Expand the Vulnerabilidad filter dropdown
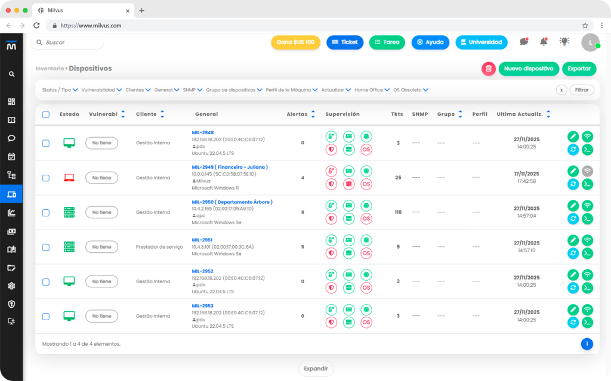Image resolution: width=611 pixels, height=381 pixels. pos(101,90)
